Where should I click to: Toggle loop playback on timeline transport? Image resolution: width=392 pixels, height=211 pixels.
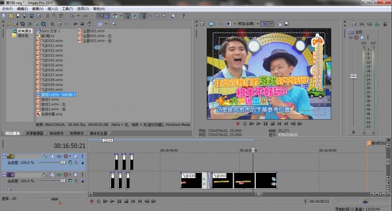point(99,201)
